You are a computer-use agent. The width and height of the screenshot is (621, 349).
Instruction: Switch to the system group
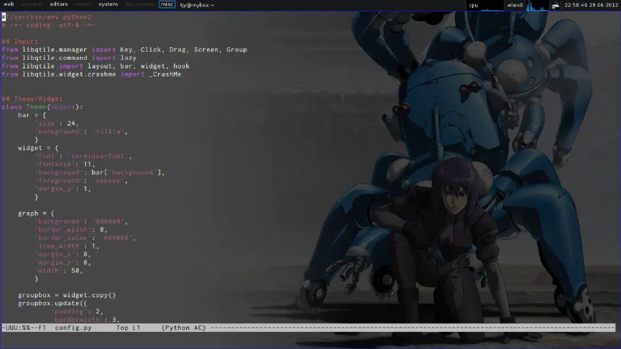pos(108,4)
